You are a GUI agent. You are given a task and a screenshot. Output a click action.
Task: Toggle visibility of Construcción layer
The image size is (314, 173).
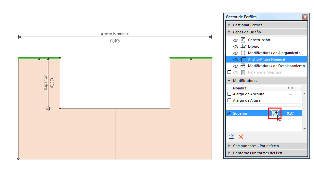click(235, 40)
